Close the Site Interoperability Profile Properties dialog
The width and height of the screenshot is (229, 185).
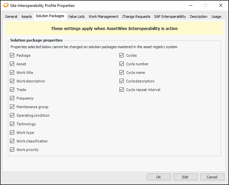click(221, 5)
